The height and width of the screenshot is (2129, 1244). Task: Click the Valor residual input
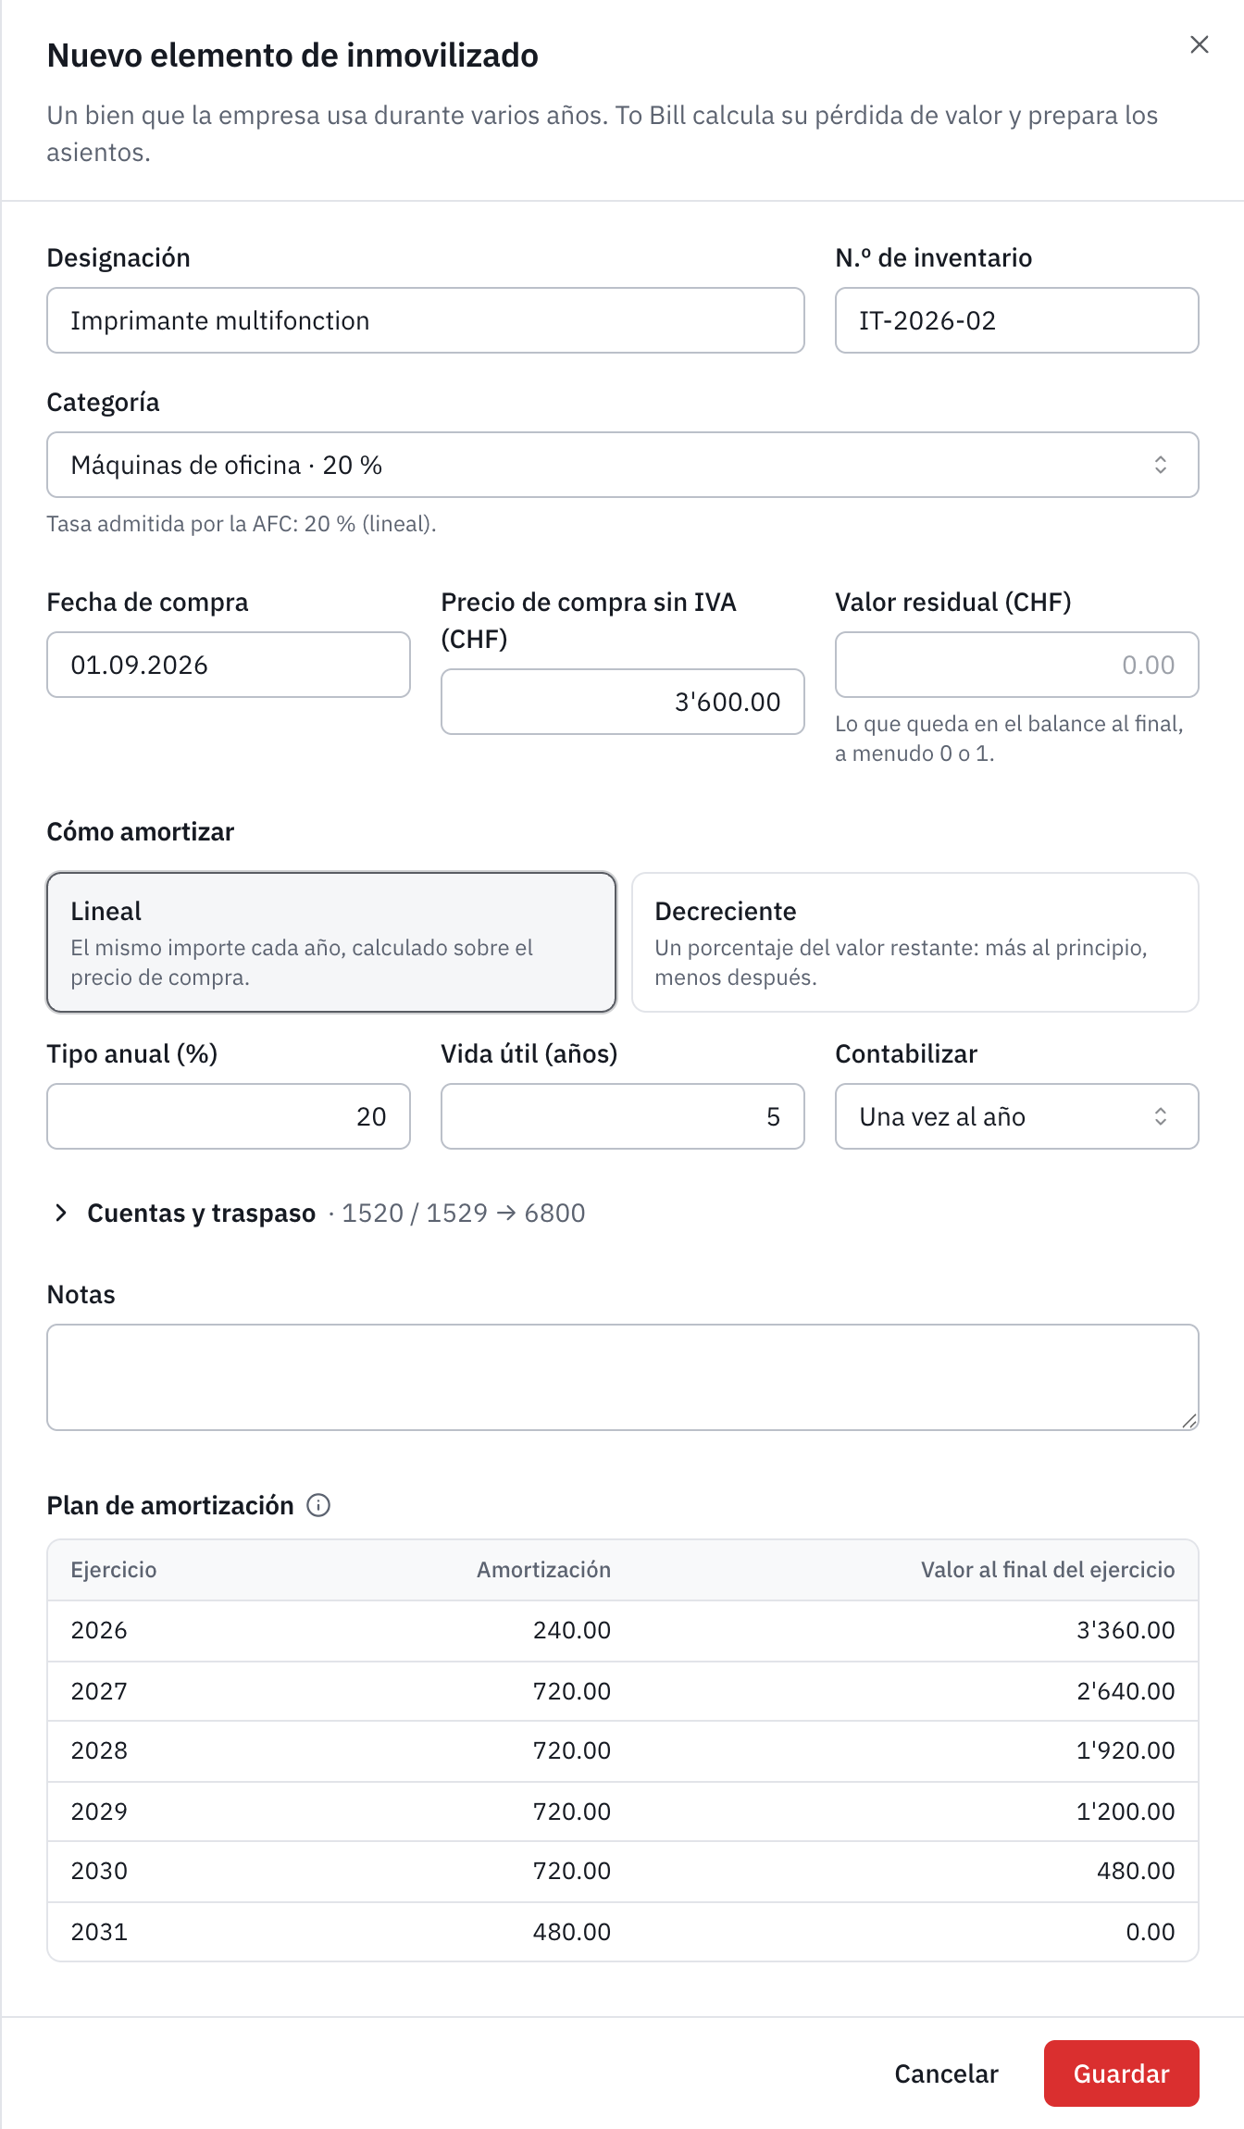(1017, 665)
